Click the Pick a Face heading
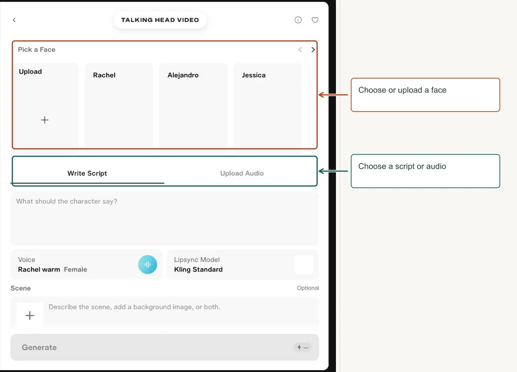 click(37, 50)
